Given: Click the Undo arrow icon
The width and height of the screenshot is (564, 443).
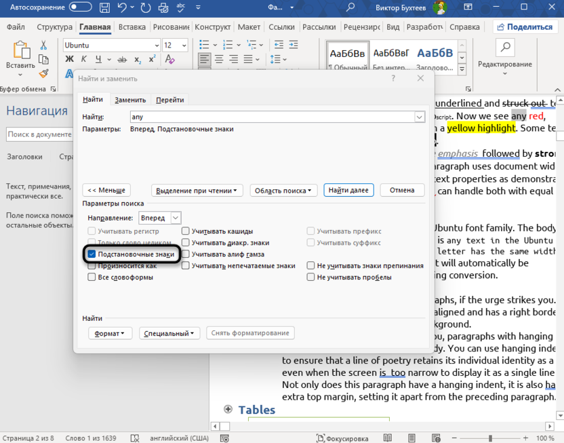Looking at the screenshot, I should click(123, 7).
